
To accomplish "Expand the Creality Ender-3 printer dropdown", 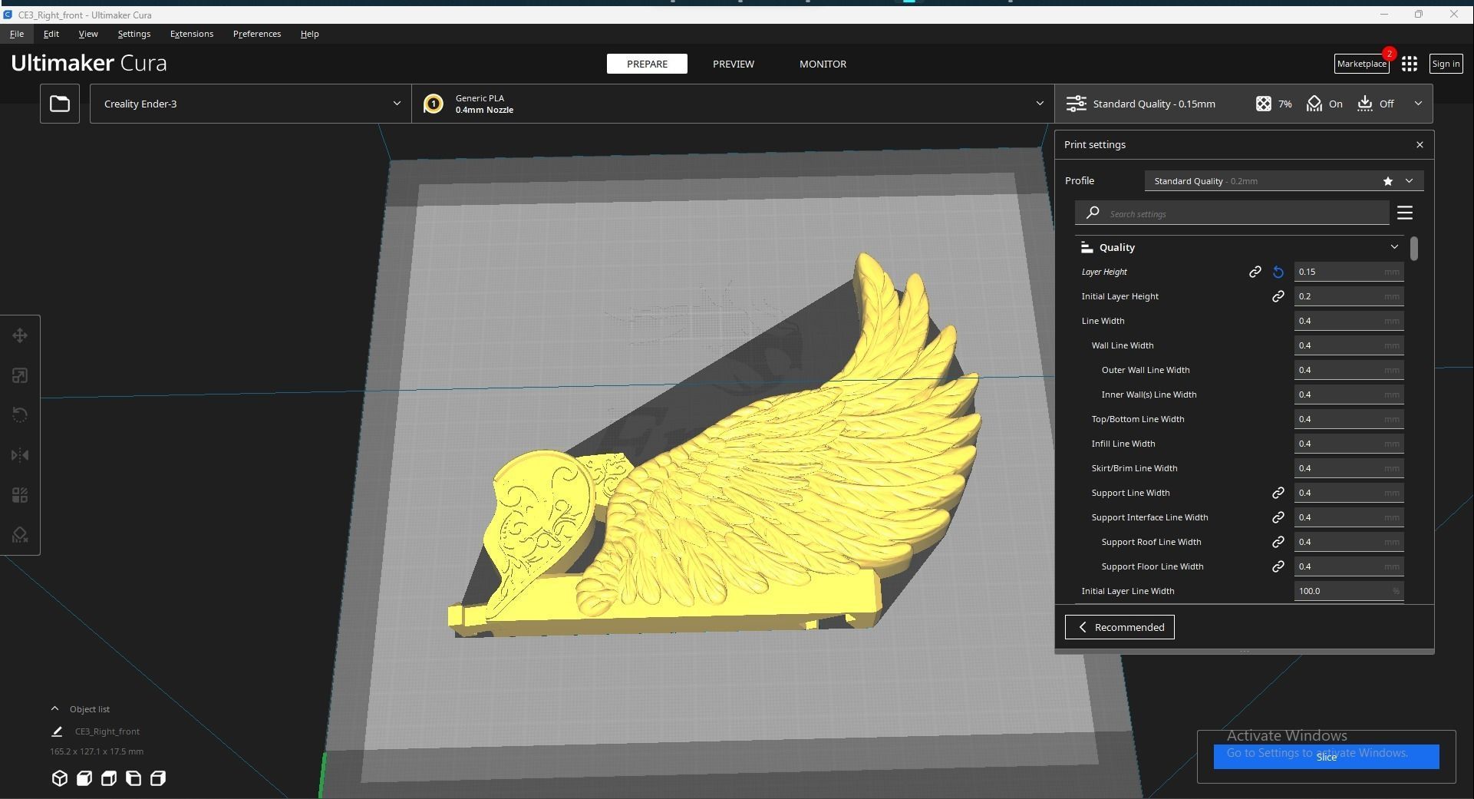I will [250, 104].
